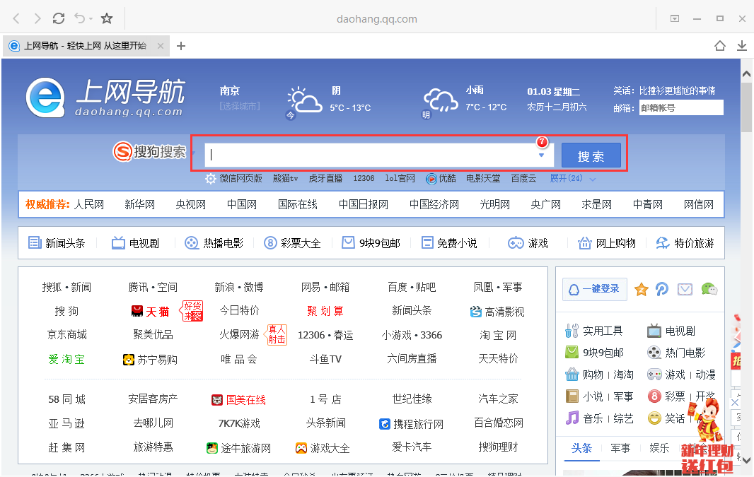The width and height of the screenshot is (754, 477).
Task: Open the browser home icon
Action: click(x=720, y=46)
